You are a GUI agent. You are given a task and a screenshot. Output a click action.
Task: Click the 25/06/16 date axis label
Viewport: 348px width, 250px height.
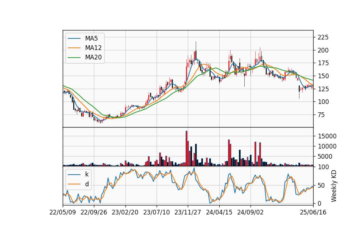tap(313, 212)
